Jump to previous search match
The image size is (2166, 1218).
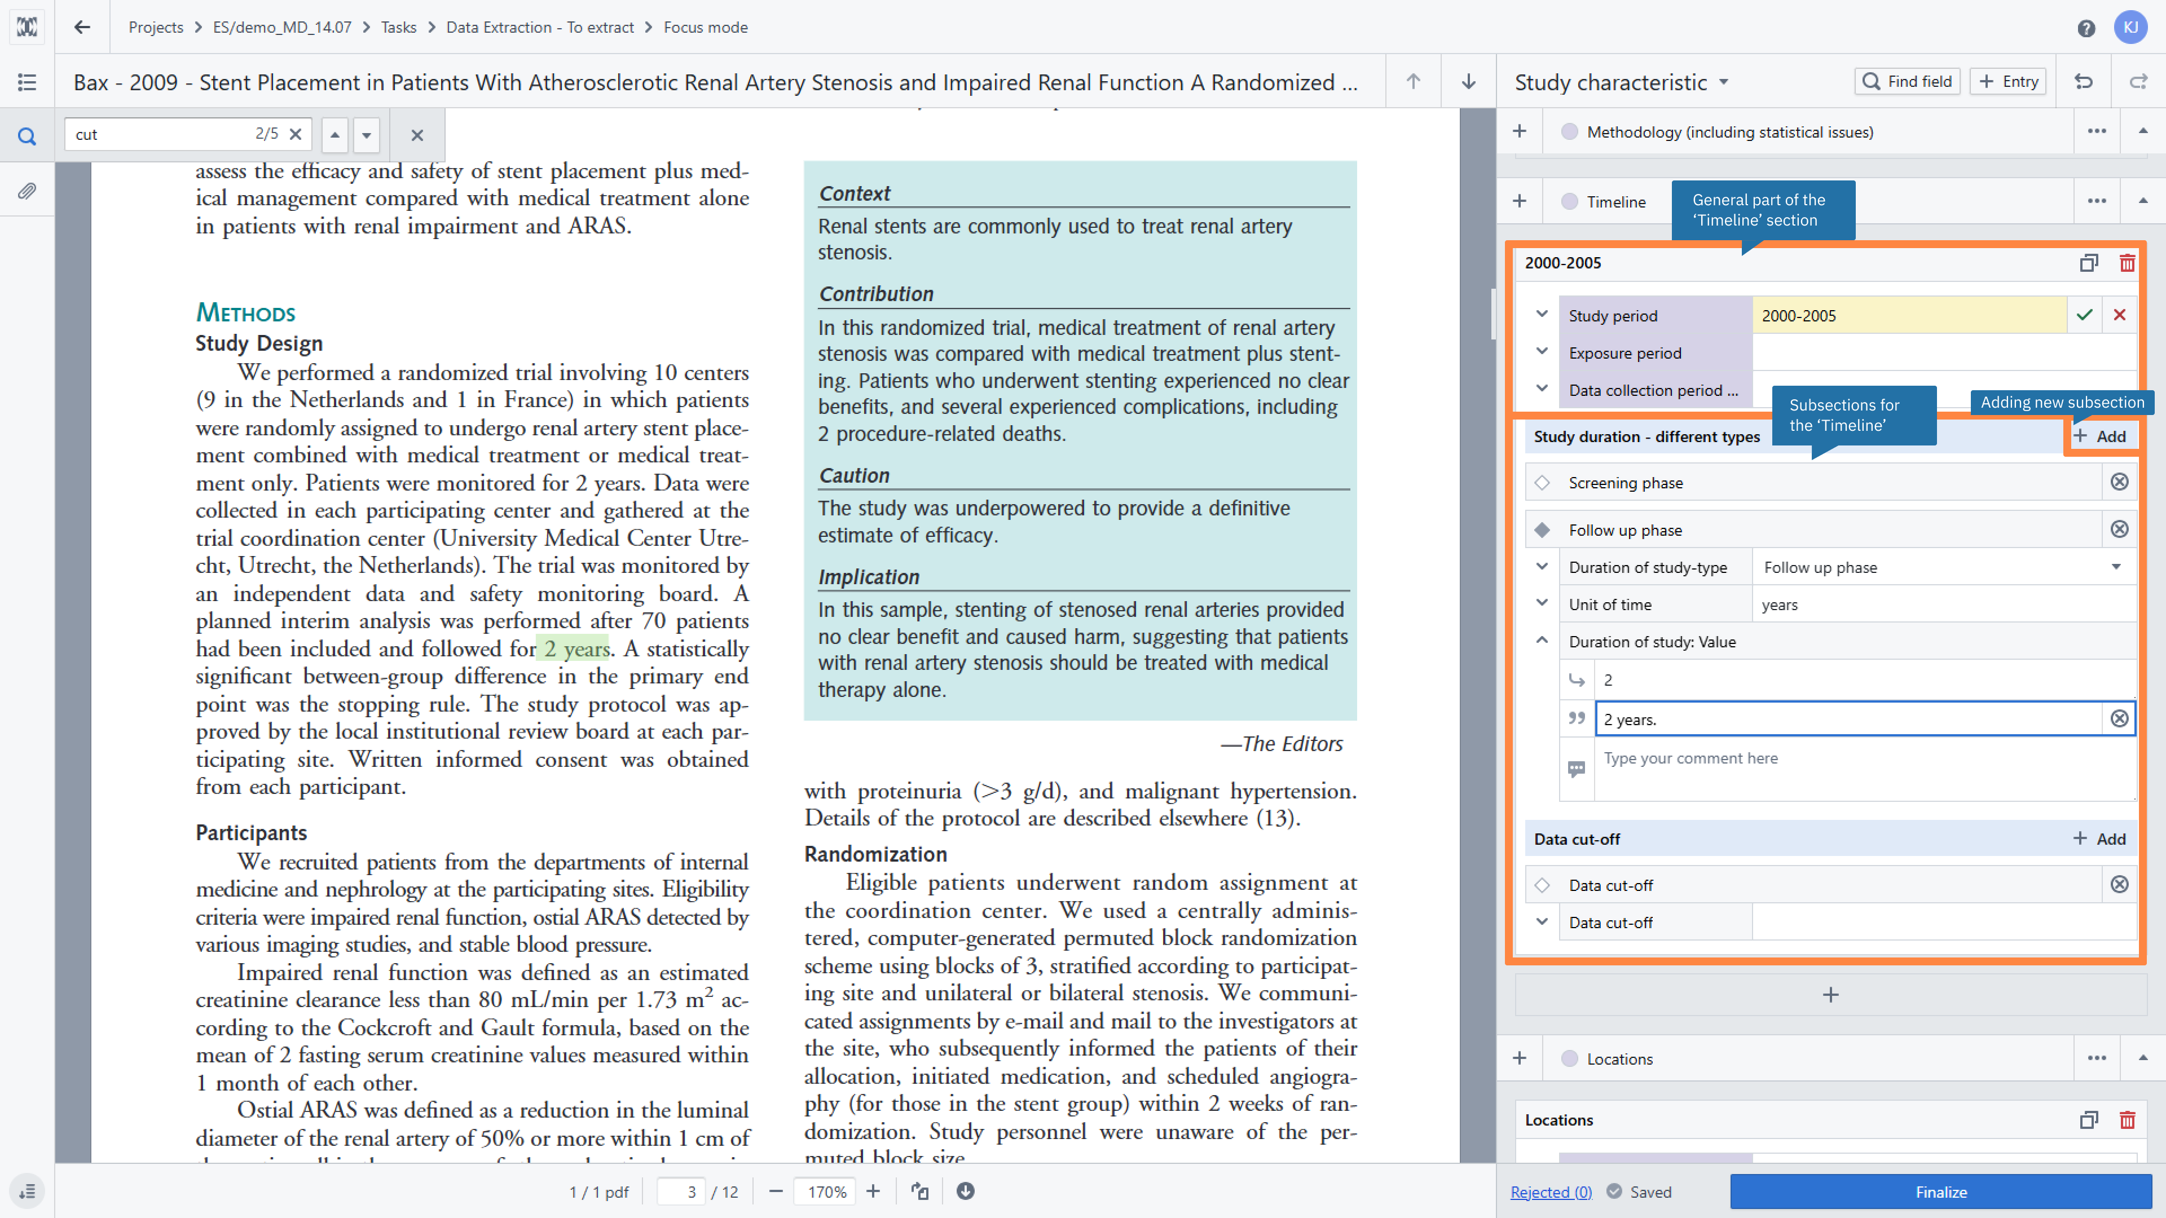(334, 135)
